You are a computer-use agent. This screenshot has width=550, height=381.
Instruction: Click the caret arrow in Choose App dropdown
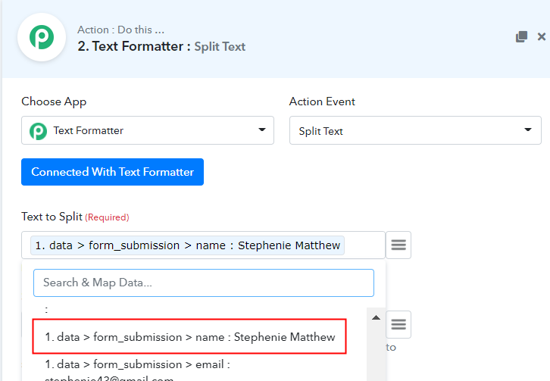261,130
